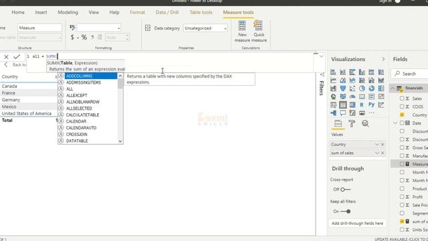Open the Analytics magnifier pane
This screenshot has height=241, width=428.
click(x=365, y=124)
